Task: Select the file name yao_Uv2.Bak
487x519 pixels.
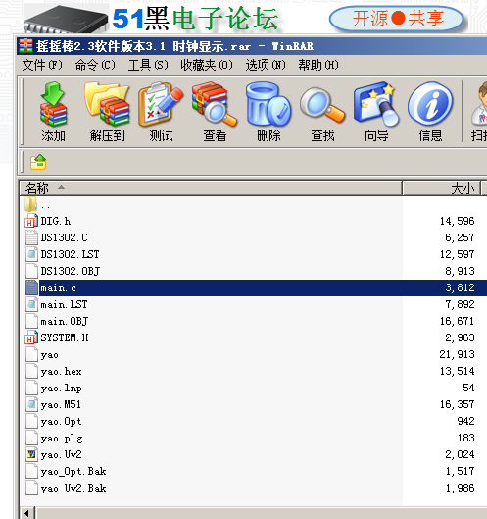Action: point(73,489)
